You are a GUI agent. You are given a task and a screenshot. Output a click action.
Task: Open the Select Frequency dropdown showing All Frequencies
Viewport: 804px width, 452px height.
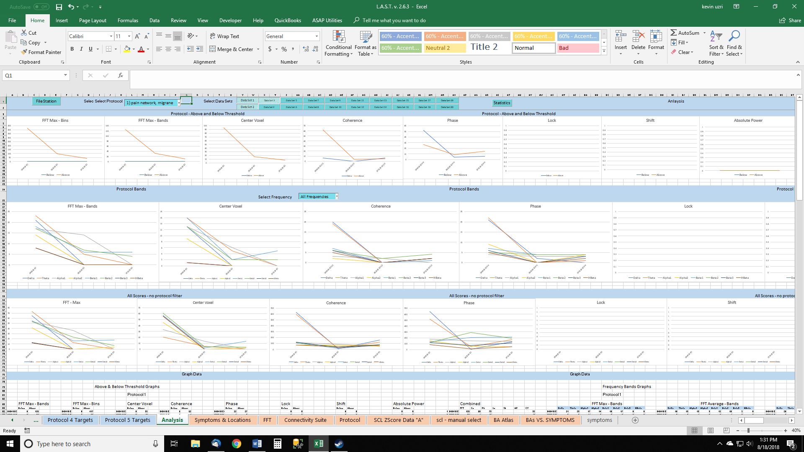336,196
